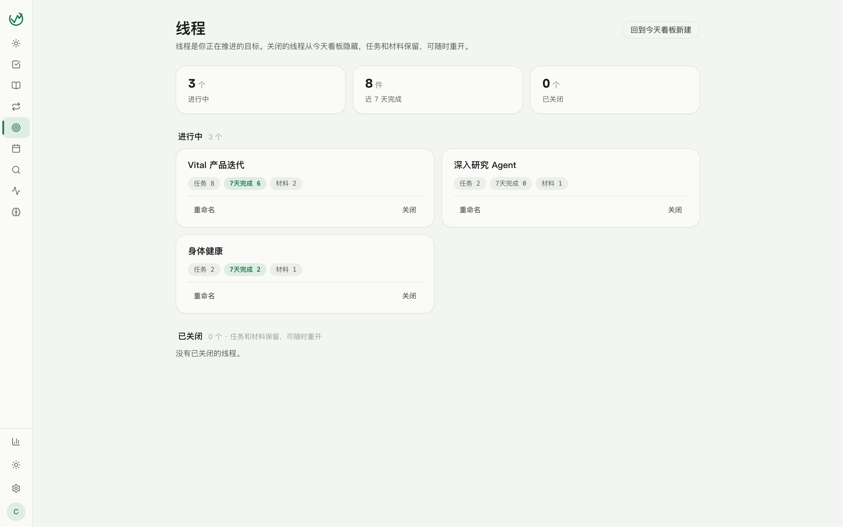
Task: Rename the 深入研究 Agent thread
Action: [x=470, y=210]
